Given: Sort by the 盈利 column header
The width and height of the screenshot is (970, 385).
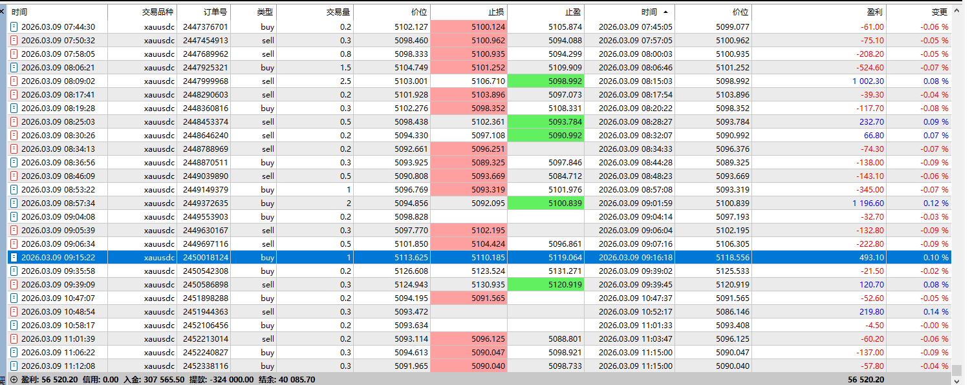Looking at the screenshot, I should 819,12.
